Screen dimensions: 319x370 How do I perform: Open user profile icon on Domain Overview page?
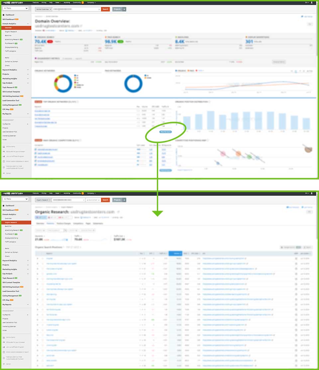(312, 3)
